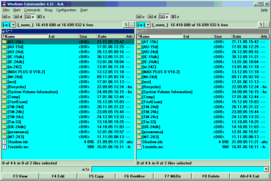The width and height of the screenshot is (271, 181).
Task: Click left panel path bar e:\*.*
Action: pos(68,31)
